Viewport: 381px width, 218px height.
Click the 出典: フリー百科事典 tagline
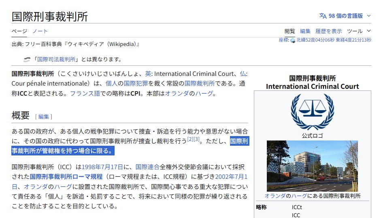pyautogui.click(x=75, y=44)
